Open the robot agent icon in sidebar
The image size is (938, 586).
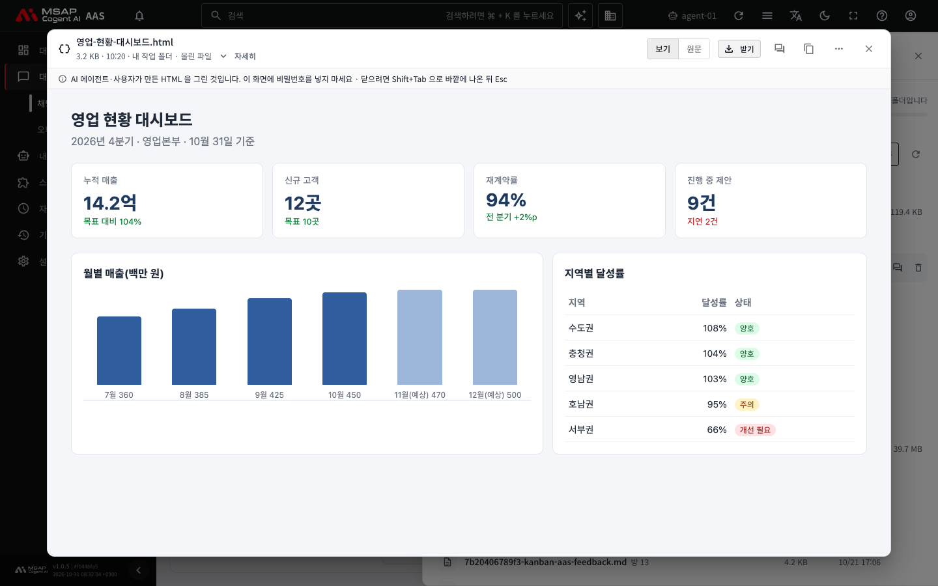pos(23,156)
